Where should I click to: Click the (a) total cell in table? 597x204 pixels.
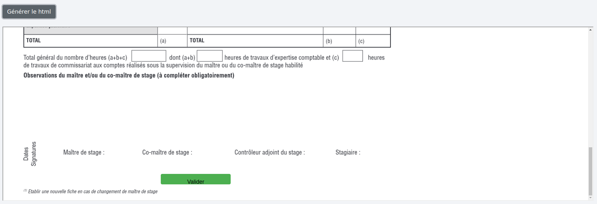click(172, 41)
